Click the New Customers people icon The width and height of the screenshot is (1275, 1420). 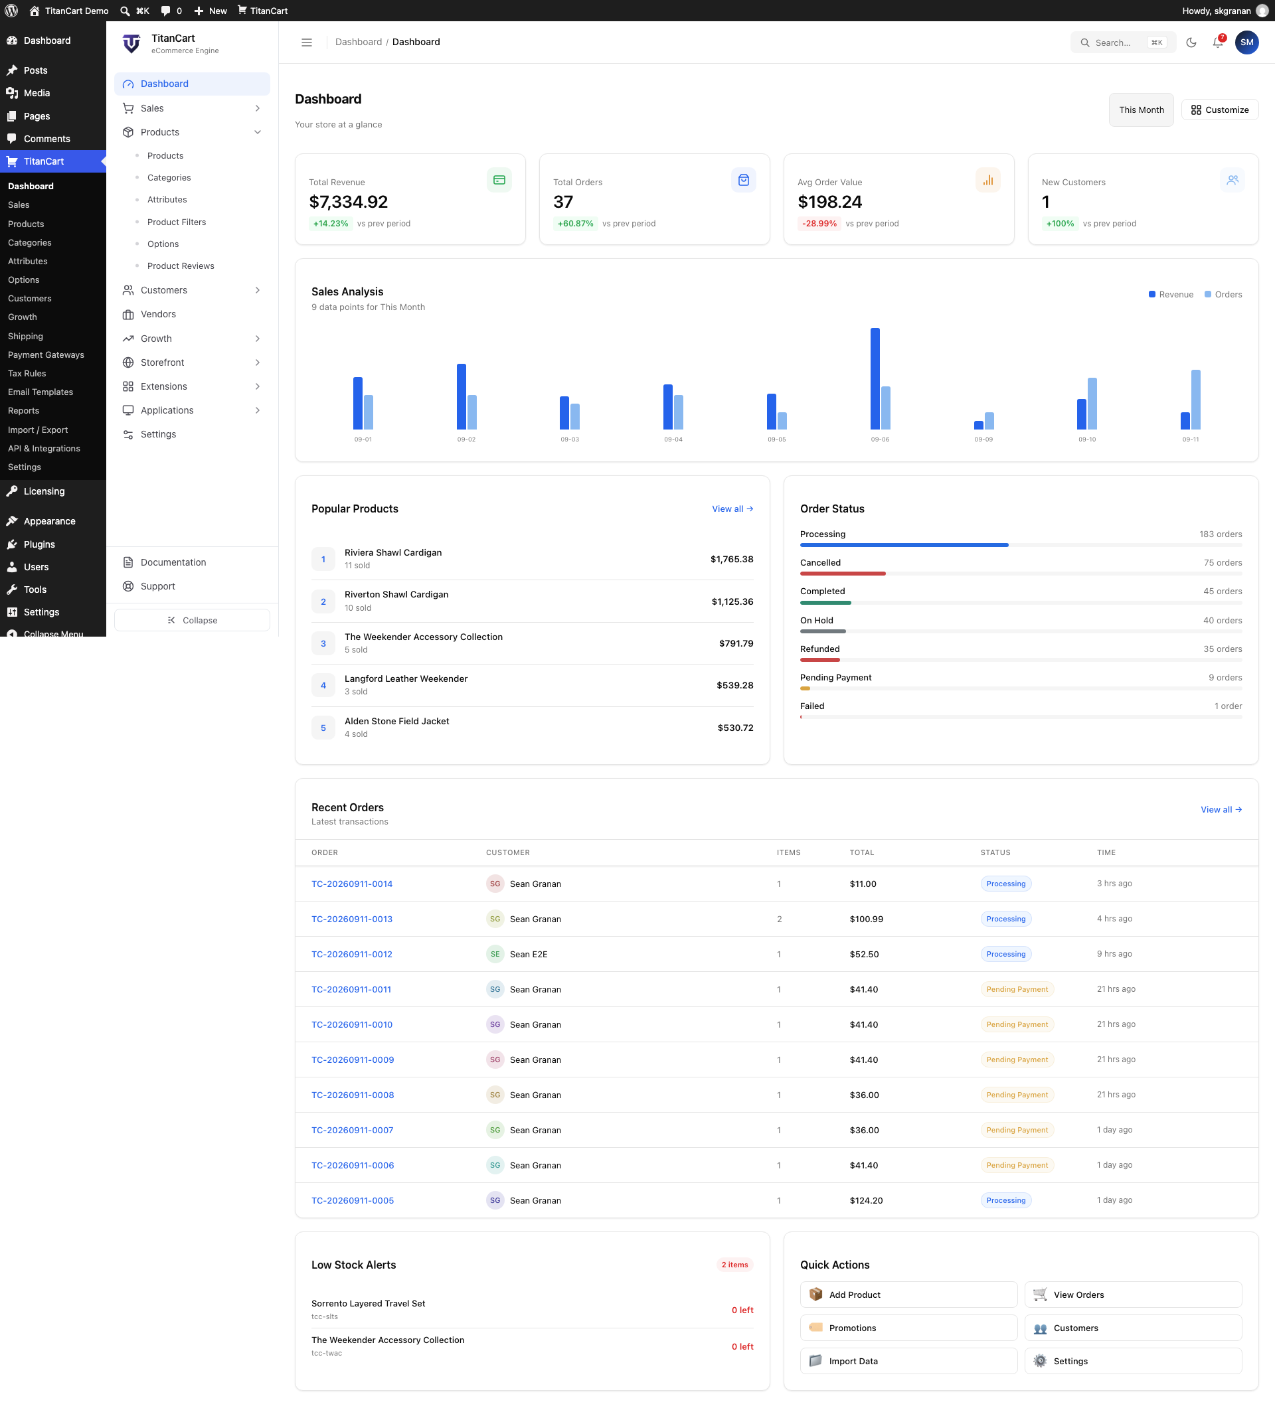coord(1232,180)
